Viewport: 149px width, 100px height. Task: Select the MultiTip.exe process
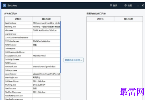pyautogui.click(x=18, y=85)
